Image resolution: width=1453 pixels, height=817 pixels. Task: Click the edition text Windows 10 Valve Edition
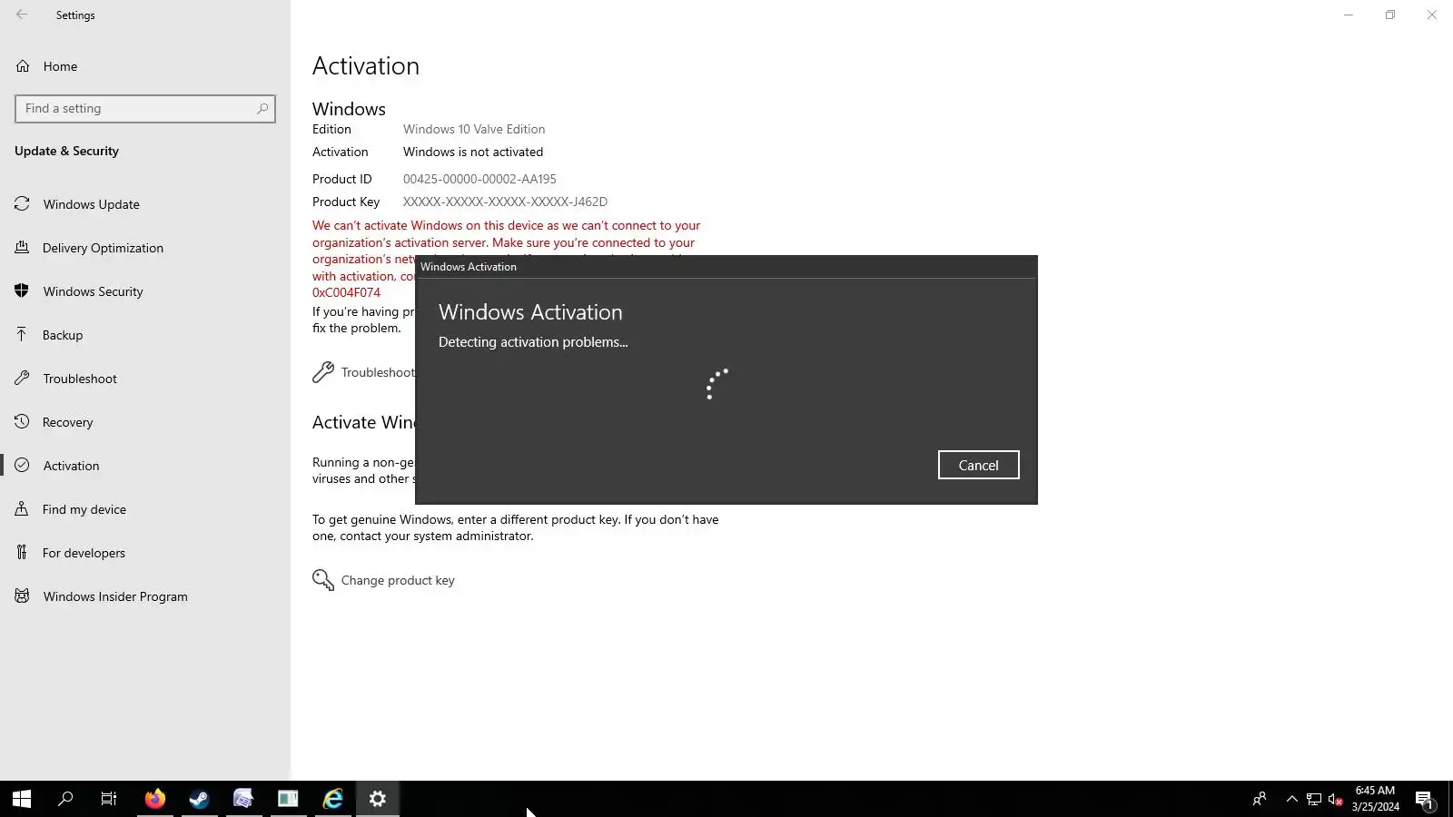tap(474, 129)
